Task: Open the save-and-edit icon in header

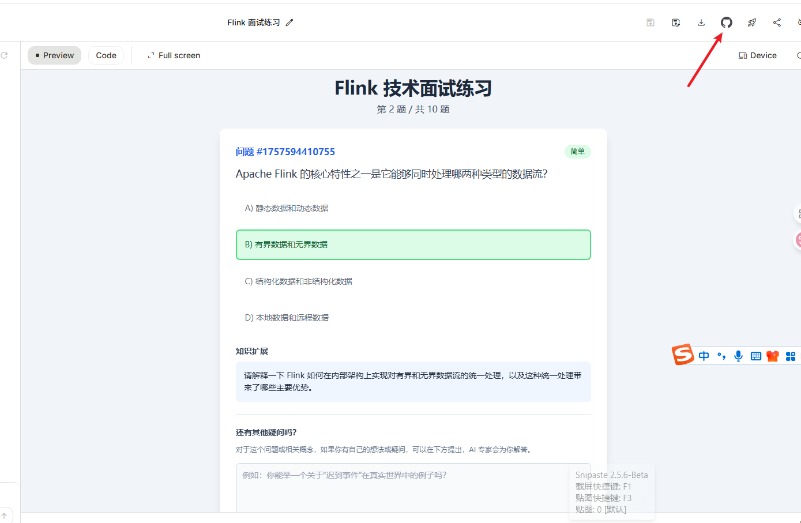Action: 676,22
